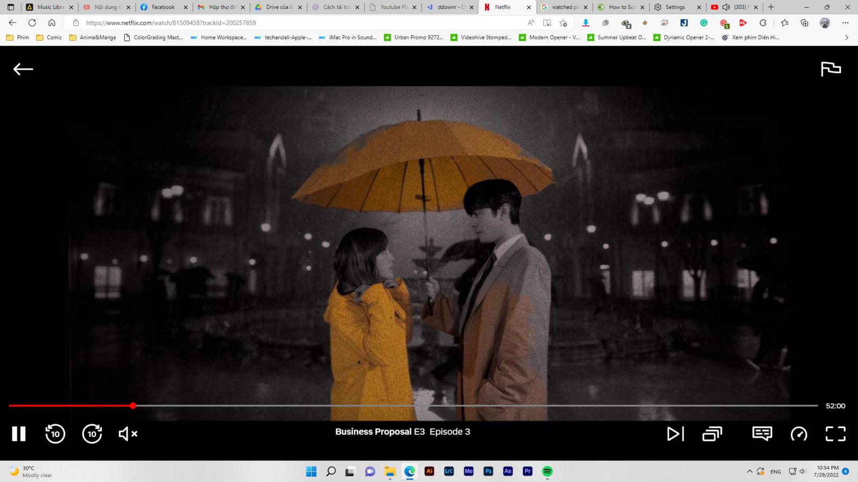
Task: Open the clock and calendar flyout
Action: point(827,471)
